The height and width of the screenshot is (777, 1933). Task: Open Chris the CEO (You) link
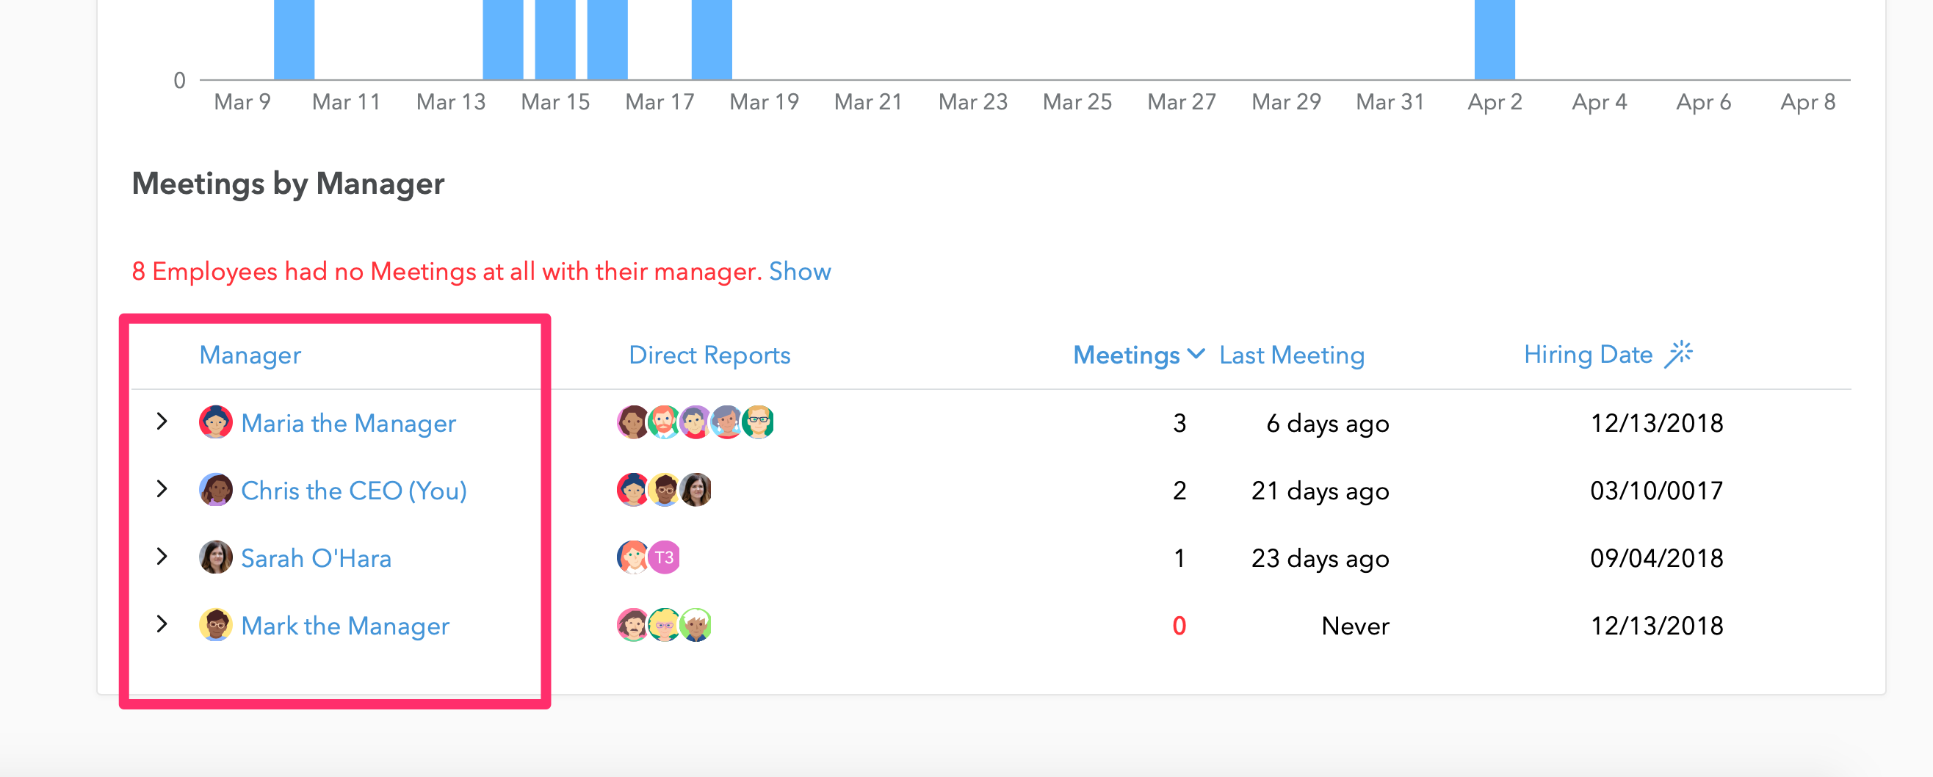[354, 491]
